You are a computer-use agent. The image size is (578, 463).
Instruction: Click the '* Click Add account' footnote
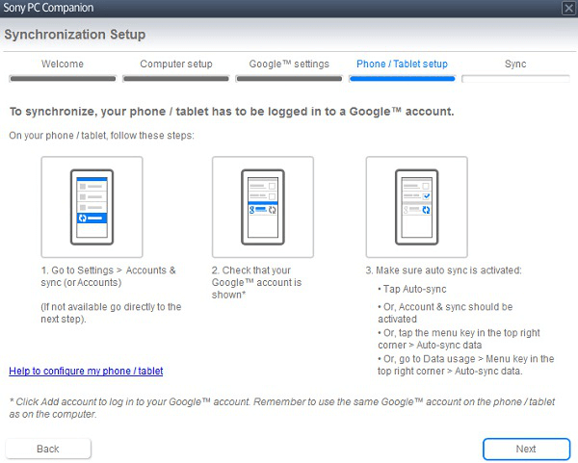coord(282,407)
